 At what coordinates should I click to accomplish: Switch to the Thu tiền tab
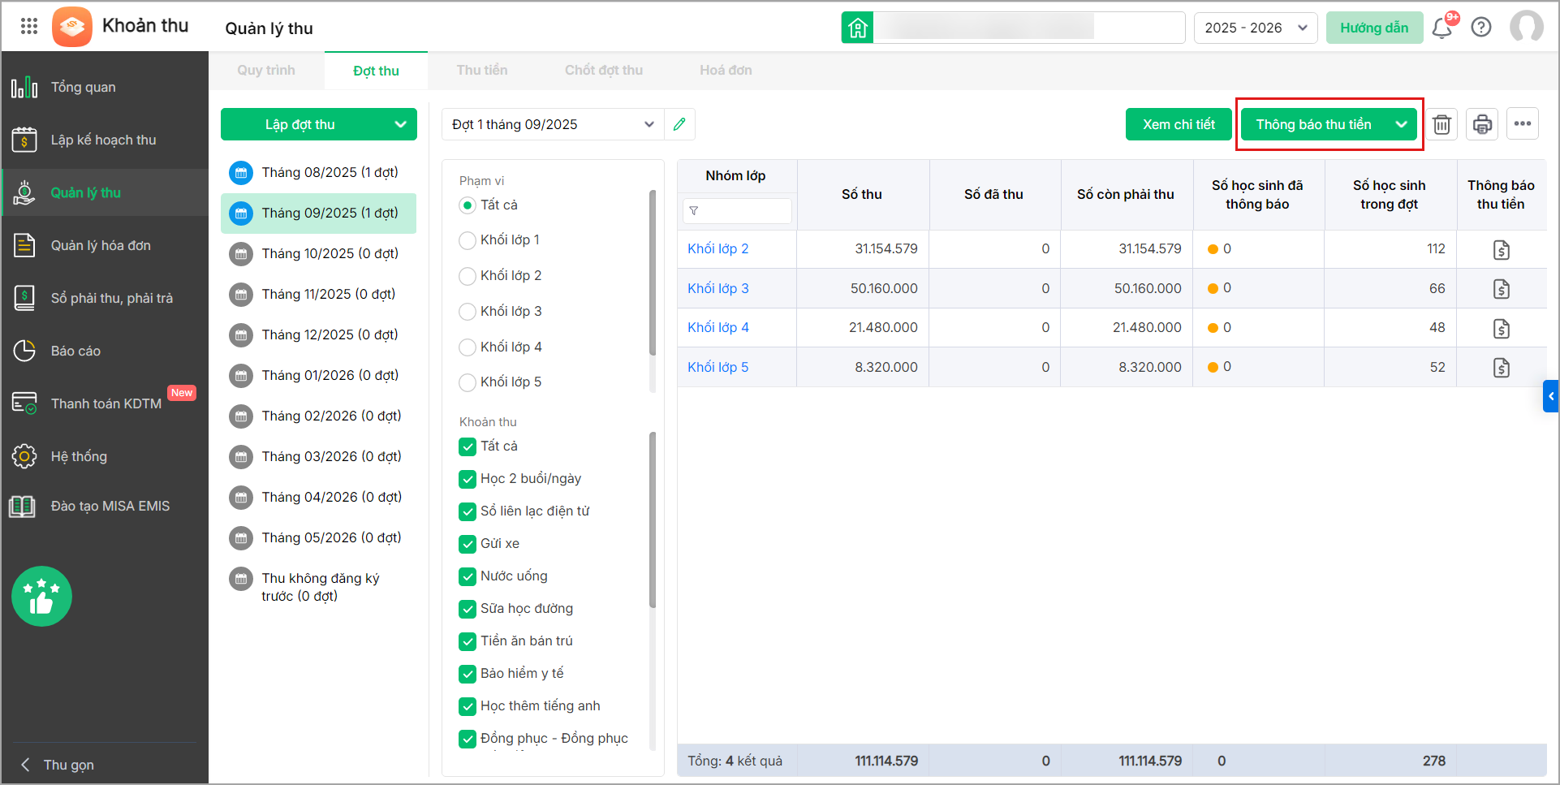click(481, 71)
